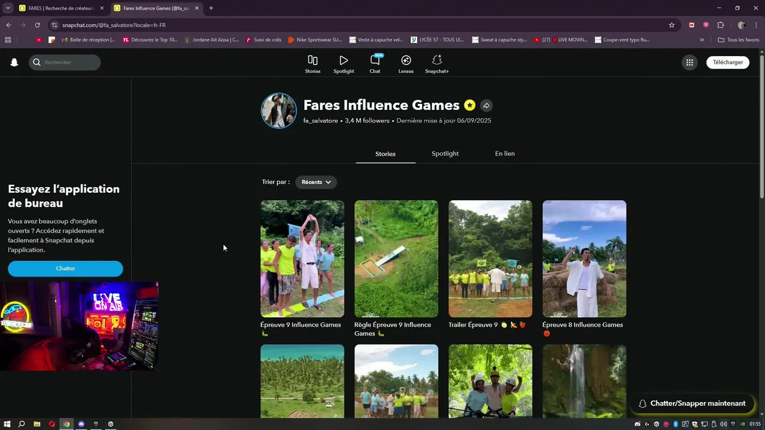
Task: Open the Tous les favoris folder
Action: (x=738, y=40)
